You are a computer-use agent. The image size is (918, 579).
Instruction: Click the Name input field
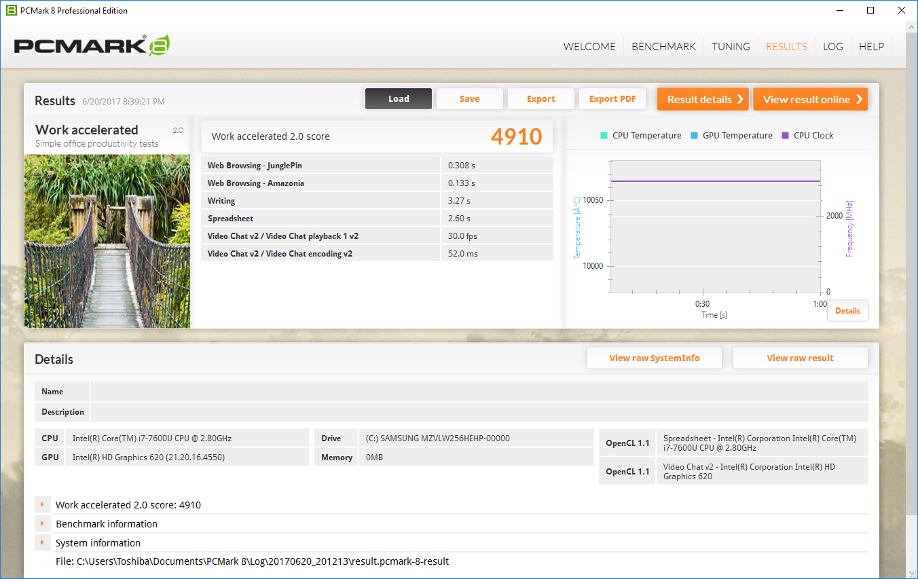[x=479, y=392]
